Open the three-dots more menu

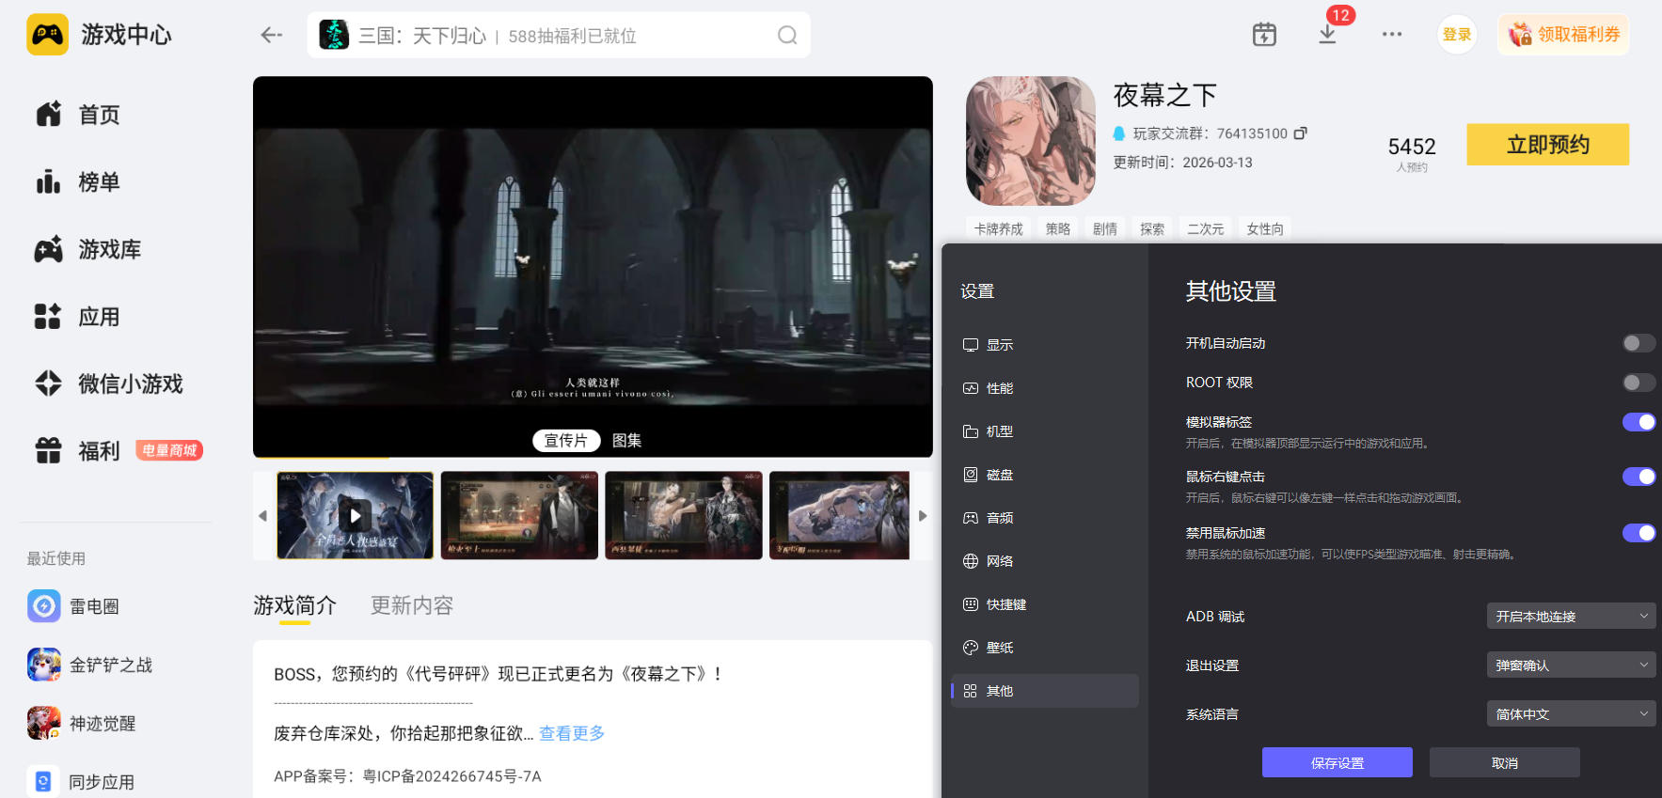tap(1392, 35)
